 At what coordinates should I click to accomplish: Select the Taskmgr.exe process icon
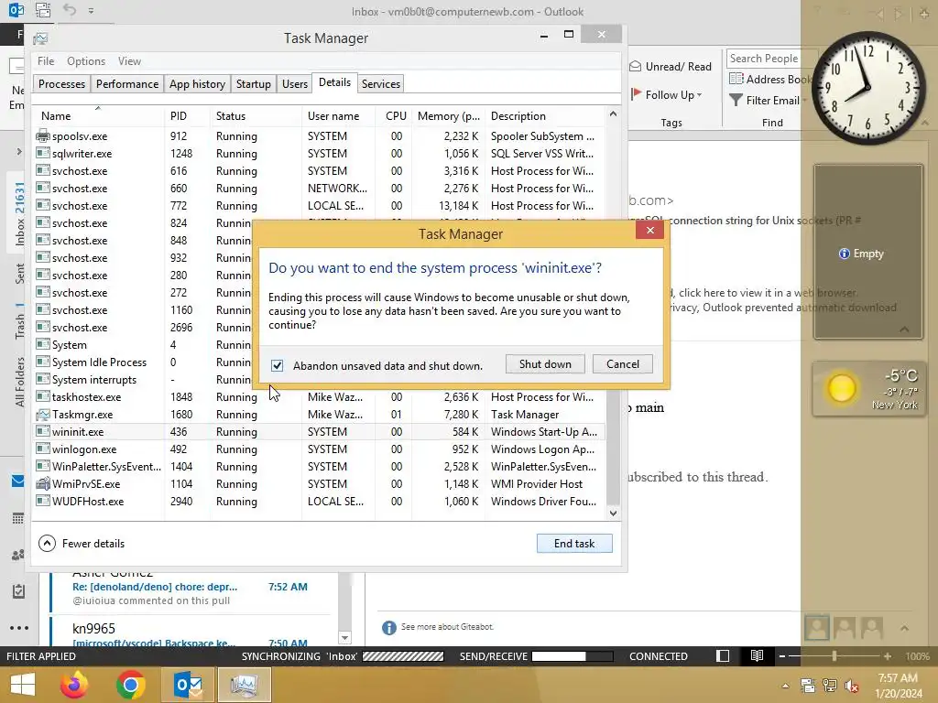42,415
